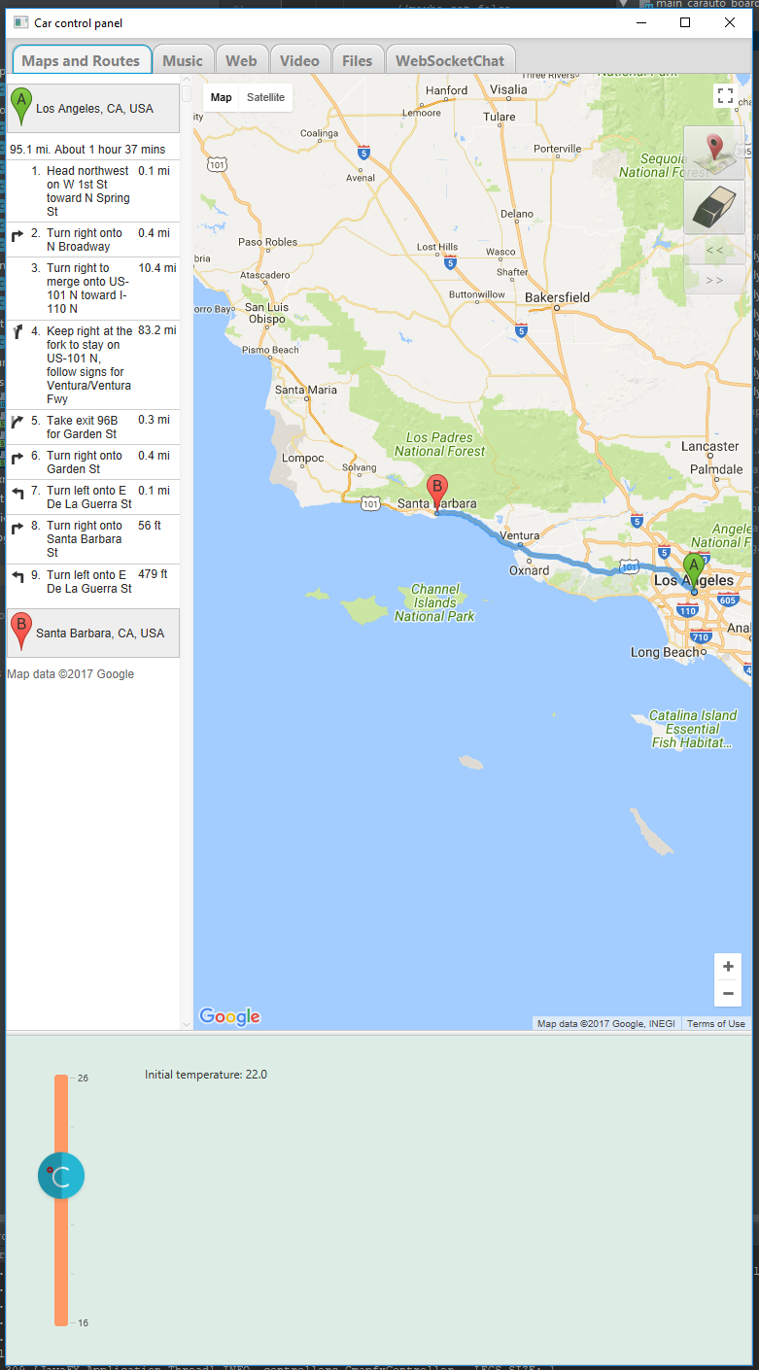Click the exit ramp arrow icon for step 5

click(x=17, y=423)
